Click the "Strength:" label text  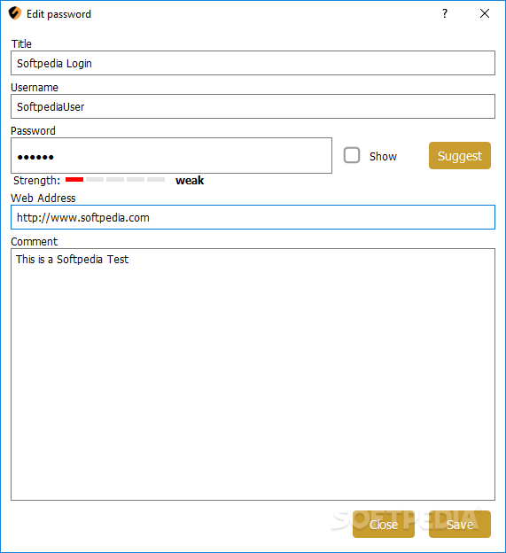(36, 181)
